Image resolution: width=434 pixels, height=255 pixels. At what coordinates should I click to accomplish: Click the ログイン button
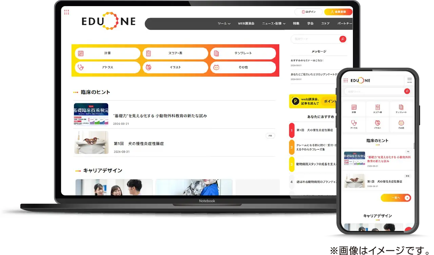tap(309, 12)
